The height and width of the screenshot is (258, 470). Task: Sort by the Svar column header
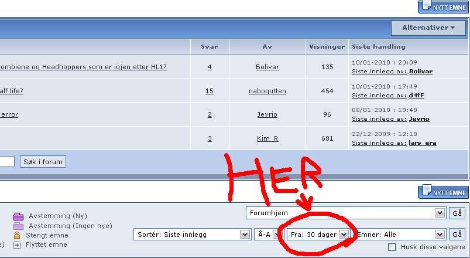point(210,46)
